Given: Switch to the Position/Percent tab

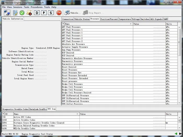Looking at the screenshot, I should coord(109,19).
